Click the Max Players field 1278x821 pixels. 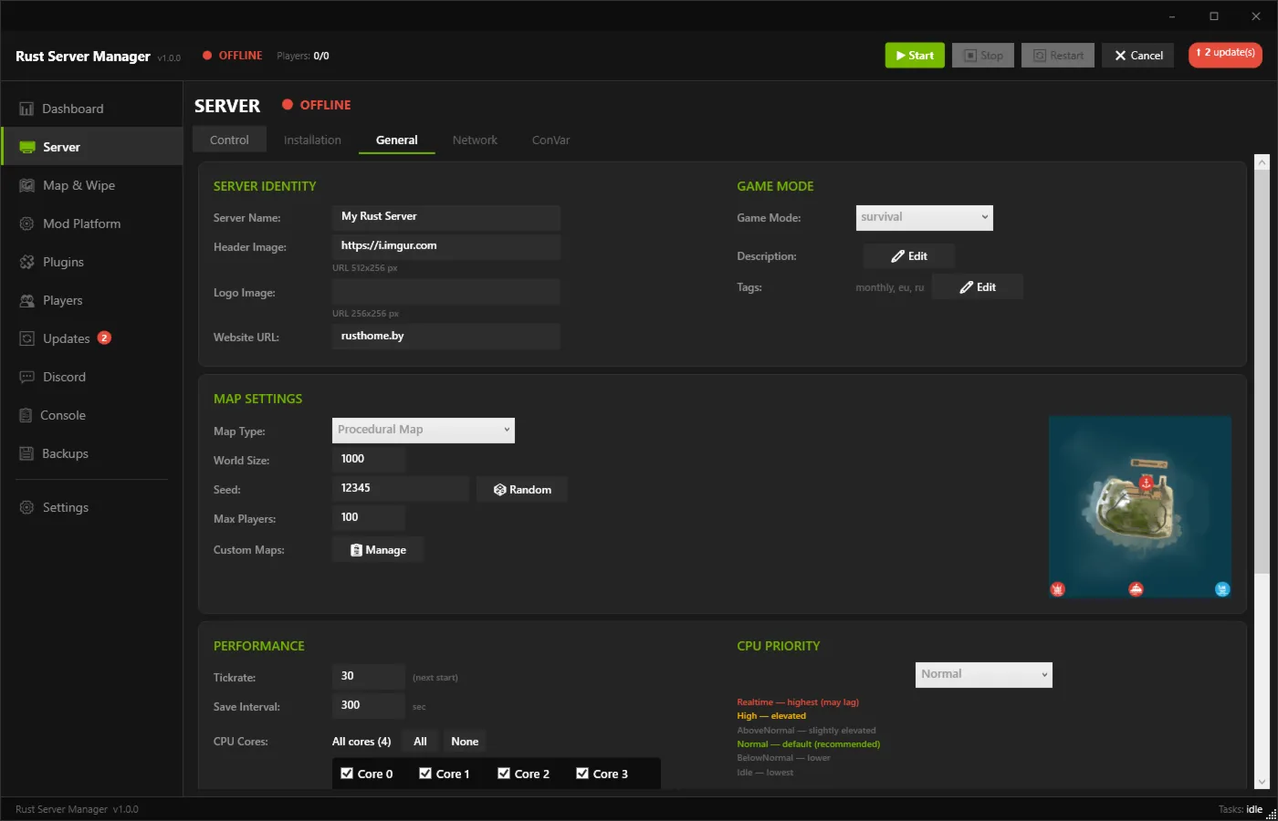click(369, 518)
